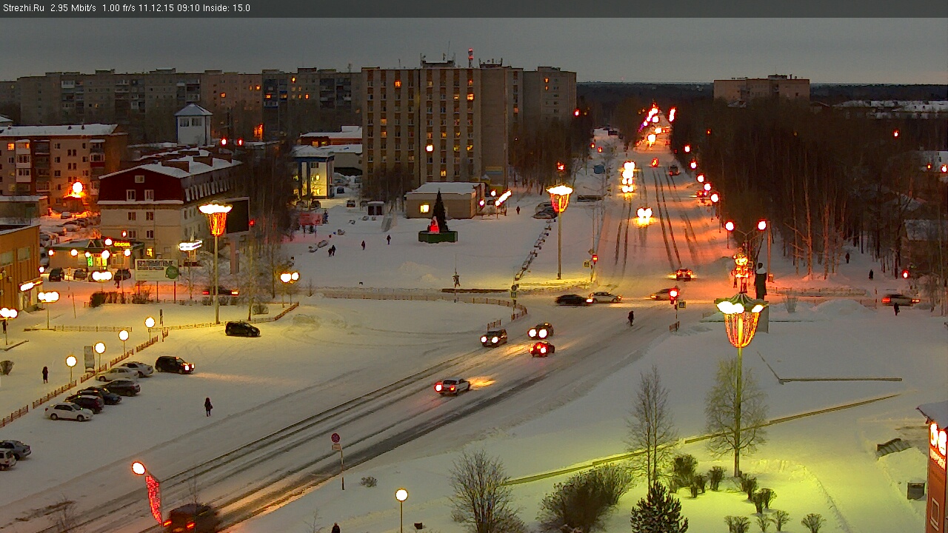This screenshot has width=948, height=533.
Task: Select the 2.95 Mbit/s bitrate readout
Action: (x=73, y=8)
